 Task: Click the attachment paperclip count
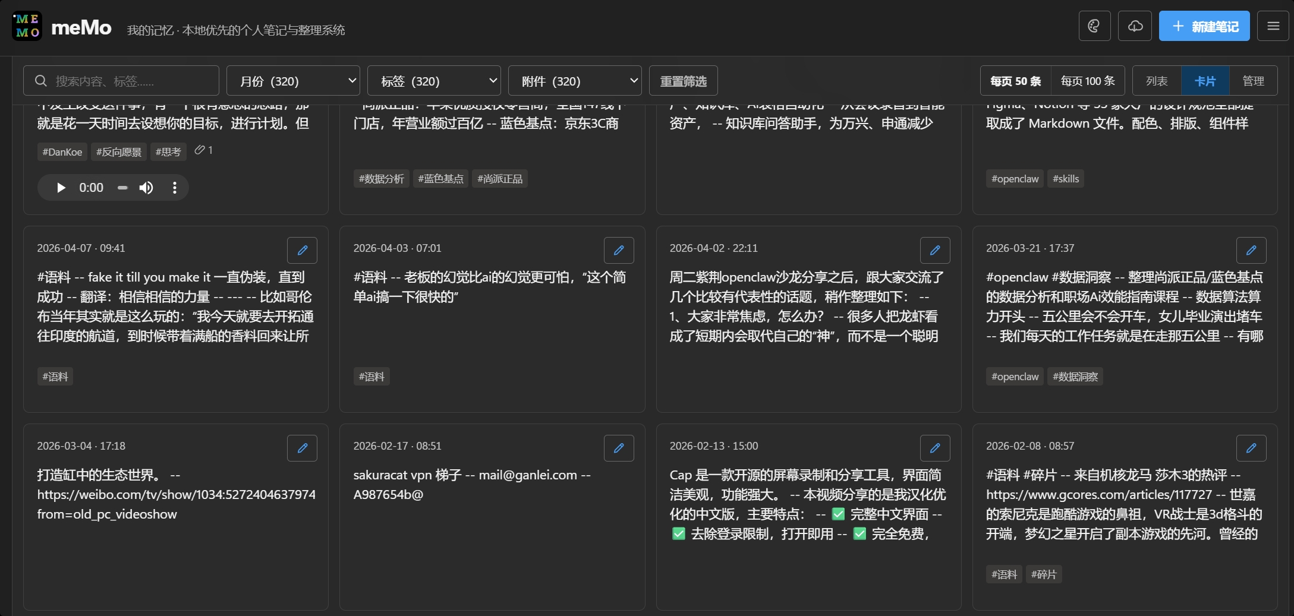[203, 150]
